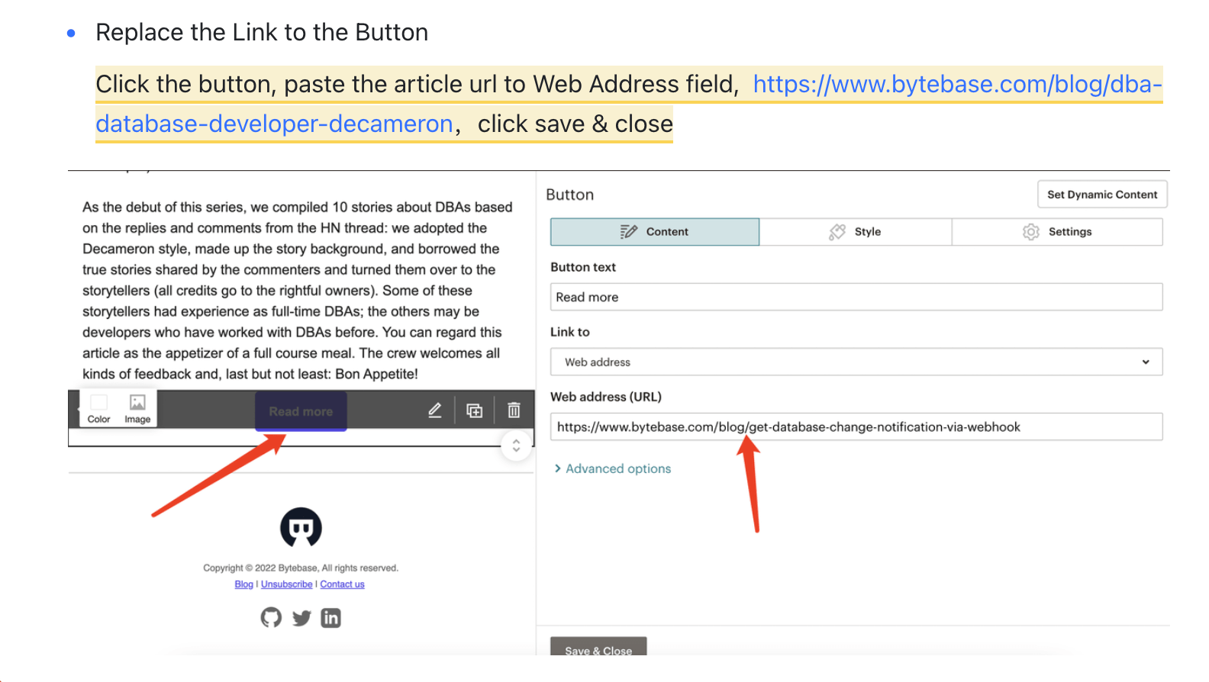Click the Save & Close button

tap(598, 647)
